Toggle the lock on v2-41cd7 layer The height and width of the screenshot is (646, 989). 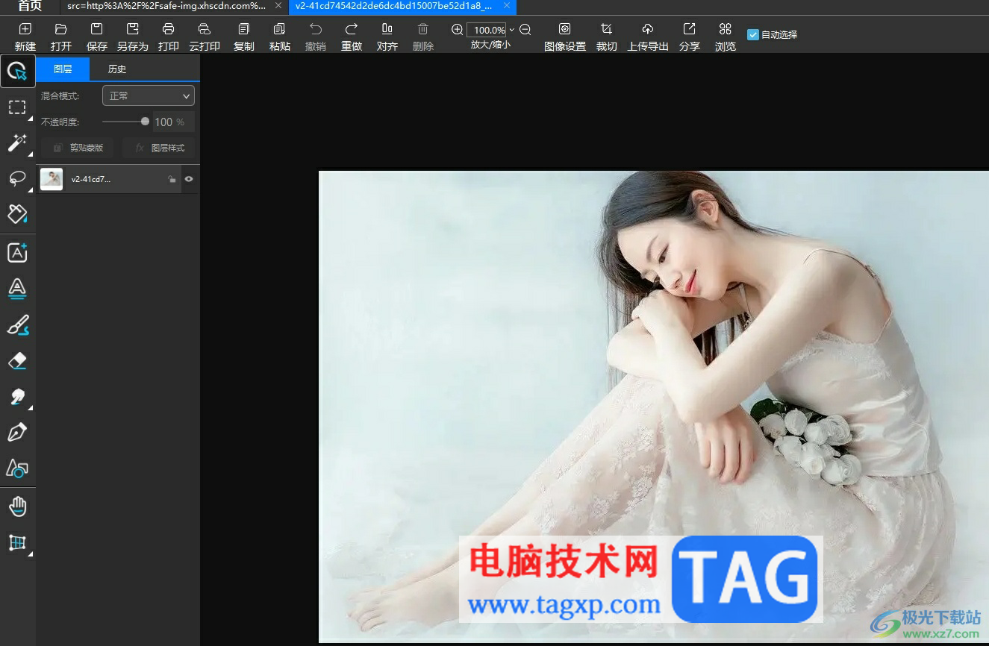point(172,179)
